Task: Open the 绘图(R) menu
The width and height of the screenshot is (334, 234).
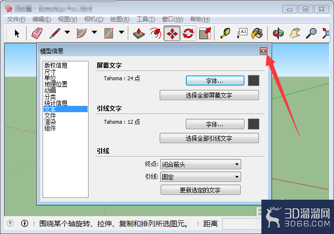Action: (x=120, y=19)
